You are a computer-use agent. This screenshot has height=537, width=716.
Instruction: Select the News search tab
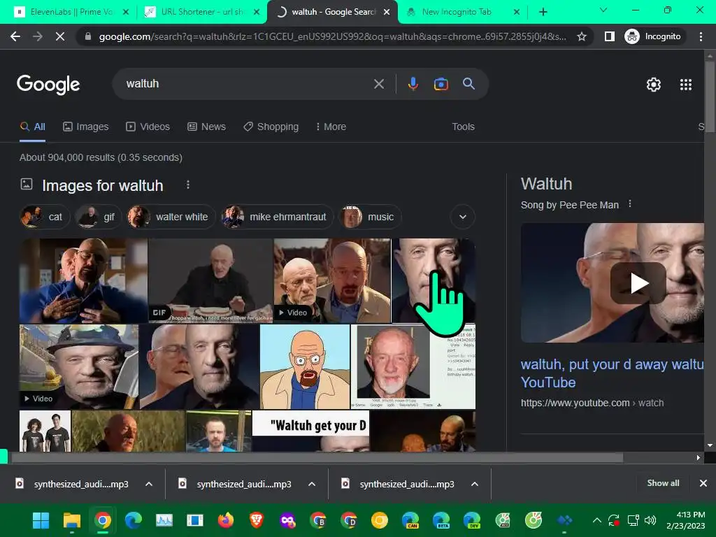click(206, 127)
